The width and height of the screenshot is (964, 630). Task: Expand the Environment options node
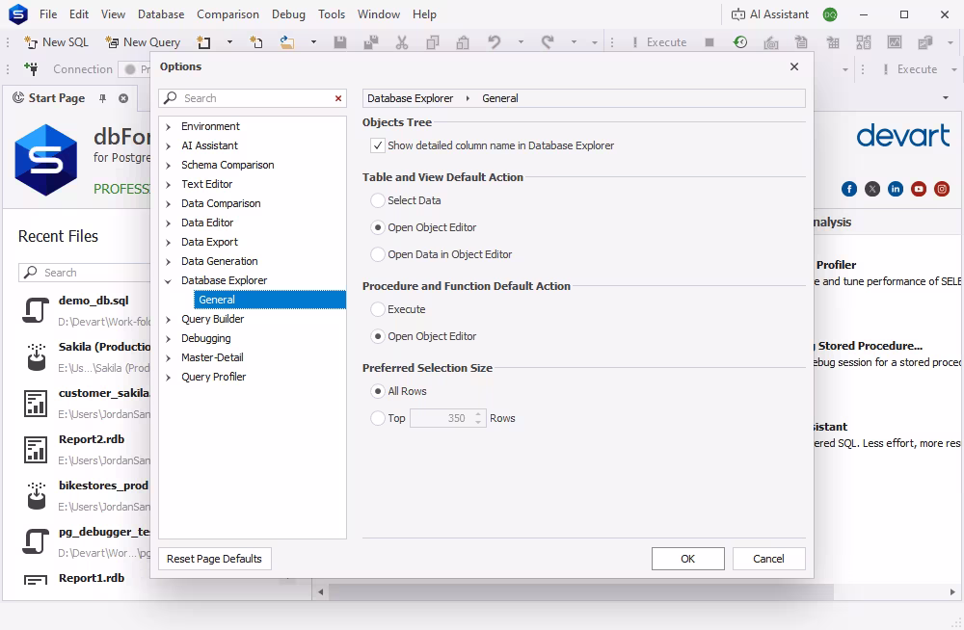point(169,126)
